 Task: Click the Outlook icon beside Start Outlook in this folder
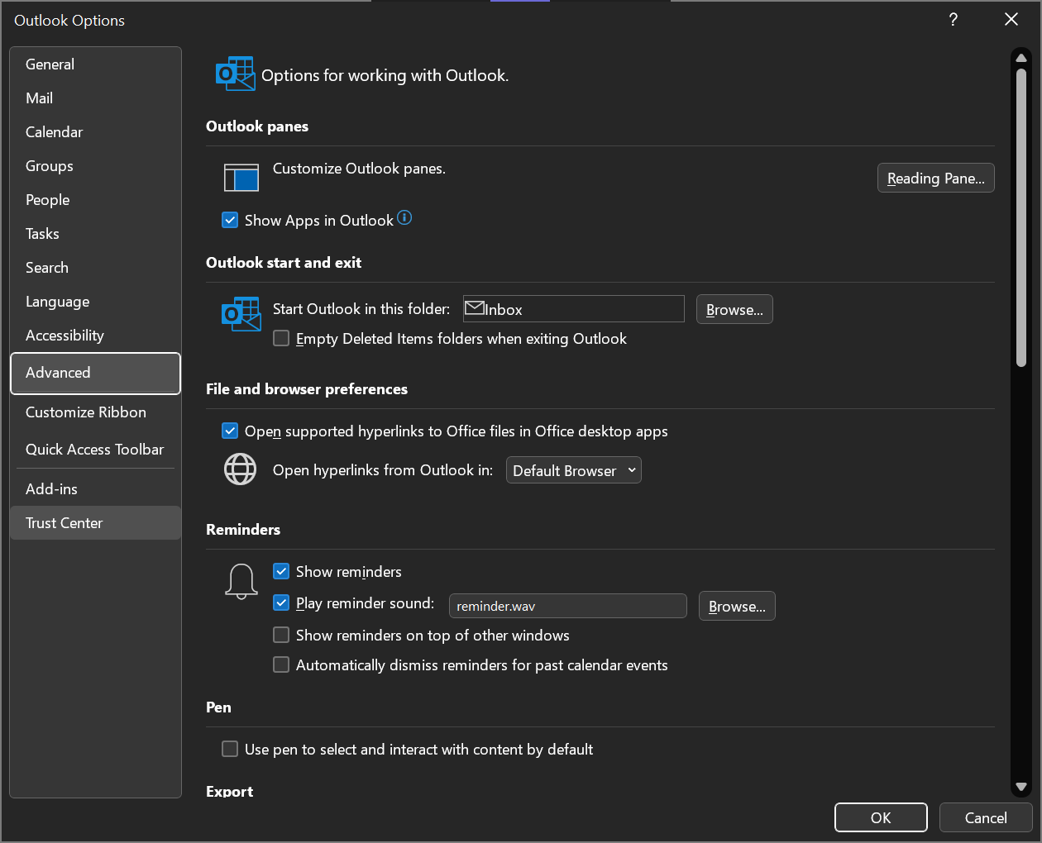(x=241, y=314)
